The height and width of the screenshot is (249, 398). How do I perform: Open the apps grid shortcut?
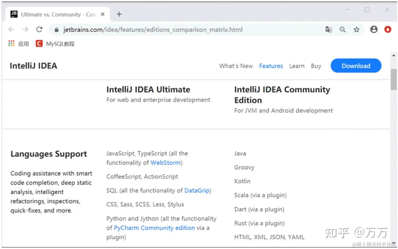coord(11,44)
